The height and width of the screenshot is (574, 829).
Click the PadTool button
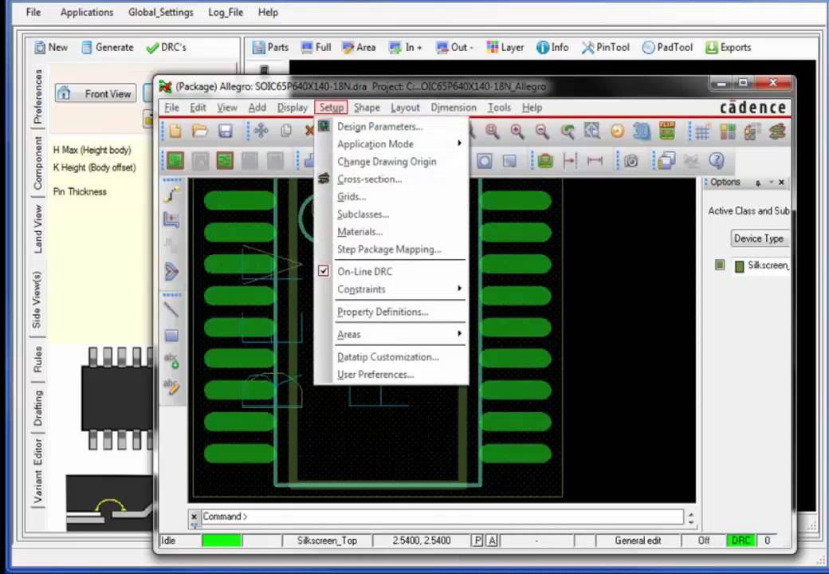(668, 47)
